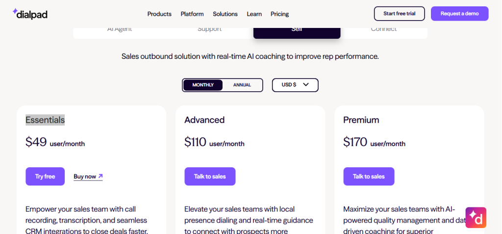Select the Sell tab

click(x=297, y=30)
